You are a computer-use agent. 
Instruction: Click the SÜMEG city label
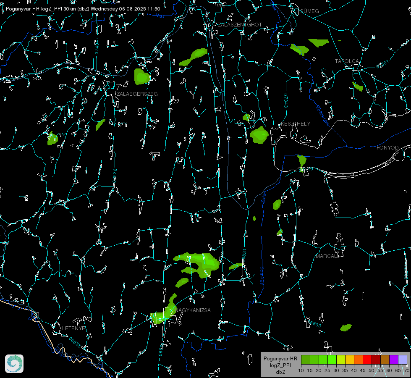click(309, 11)
